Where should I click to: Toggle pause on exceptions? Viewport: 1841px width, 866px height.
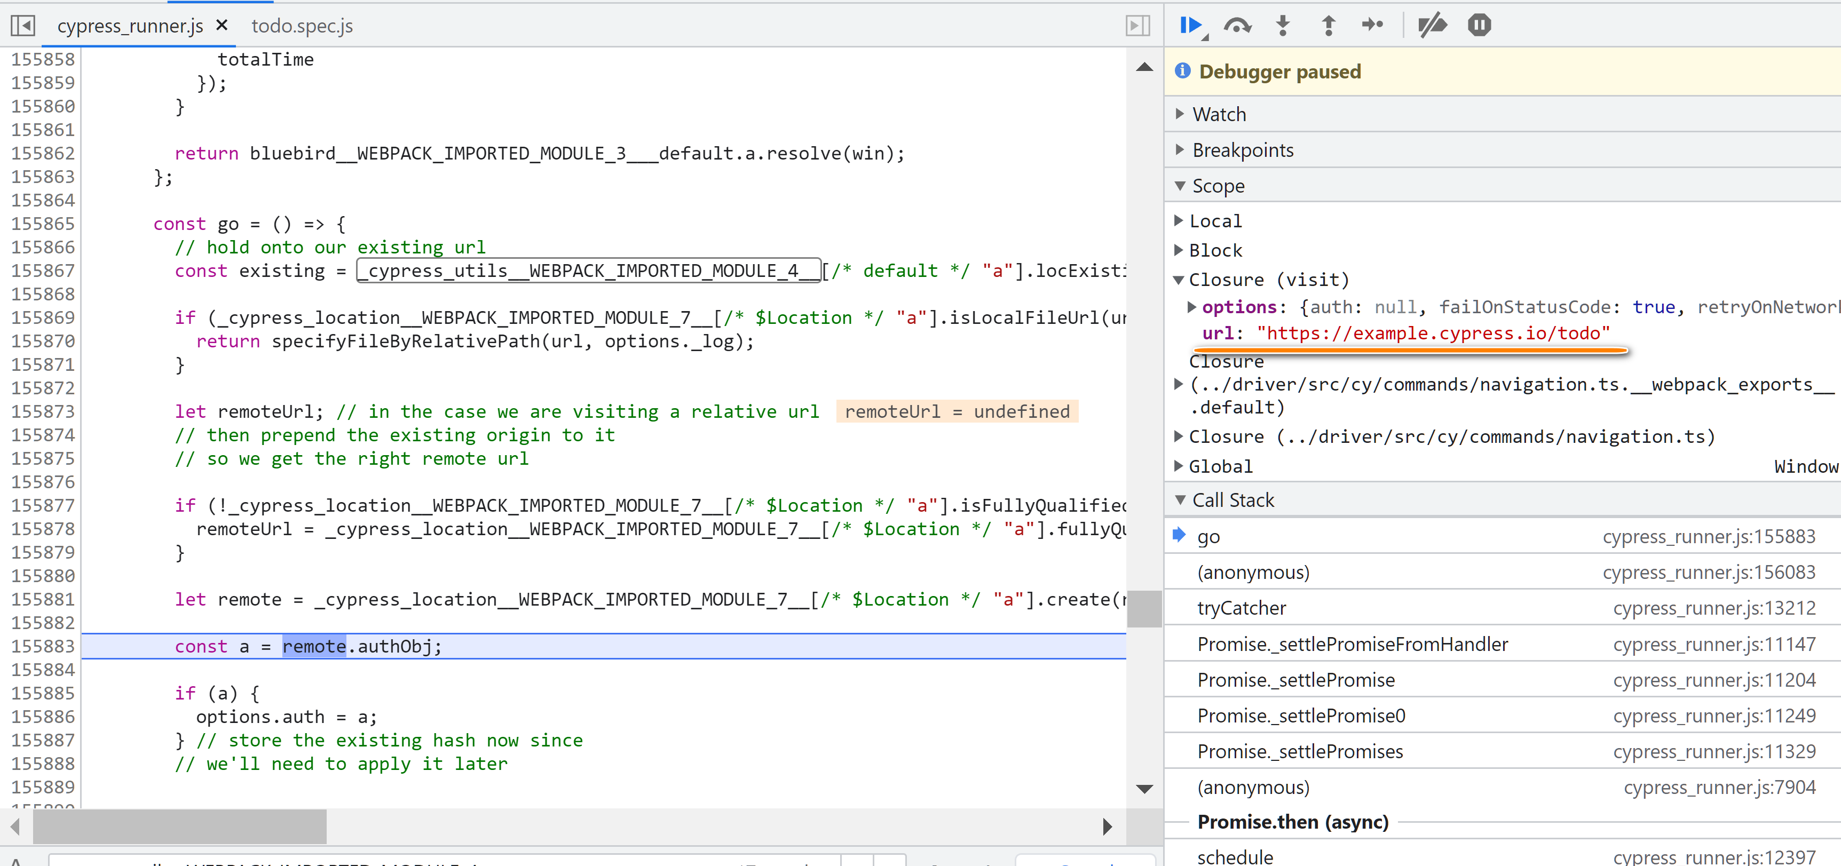pos(1479,26)
